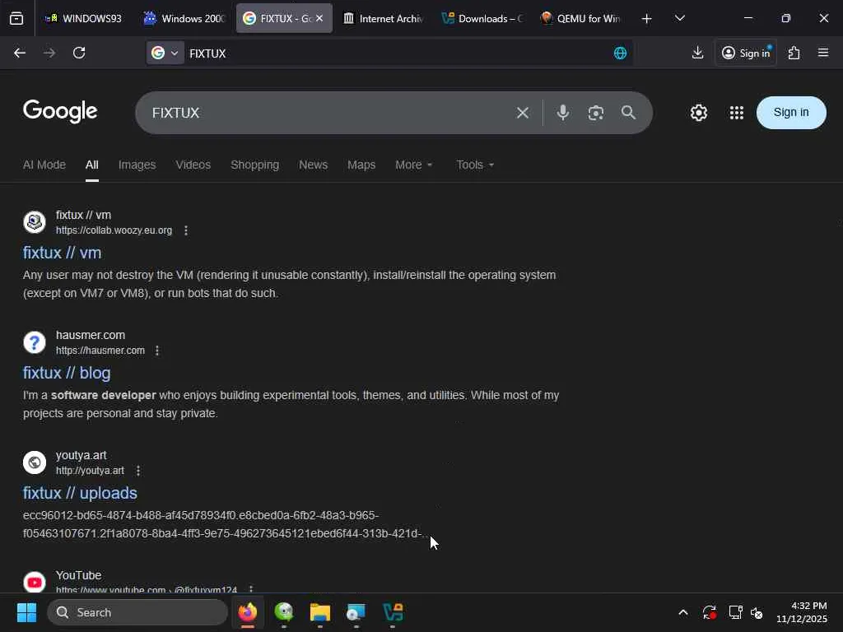The width and height of the screenshot is (843, 632).
Task: Open options for youtya.art result
Action: pos(138,471)
